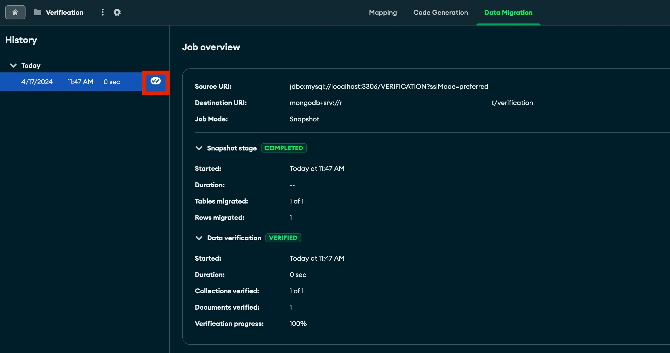Select the Data Migration tab
Screen dimensions: 670x353
pos(508,12)
